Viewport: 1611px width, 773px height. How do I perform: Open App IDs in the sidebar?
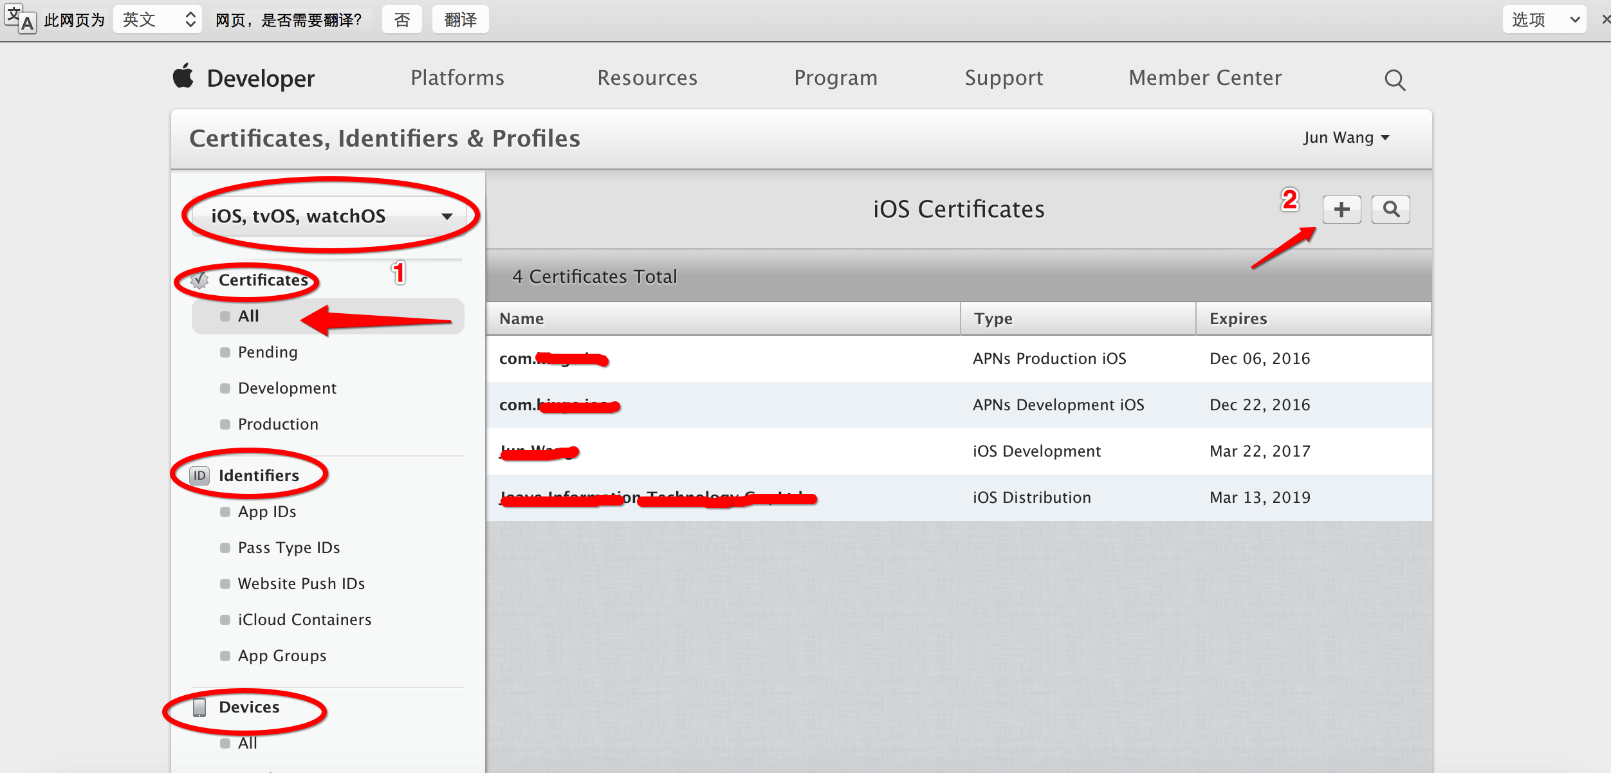pyautogui.click(x=266, y=512)
